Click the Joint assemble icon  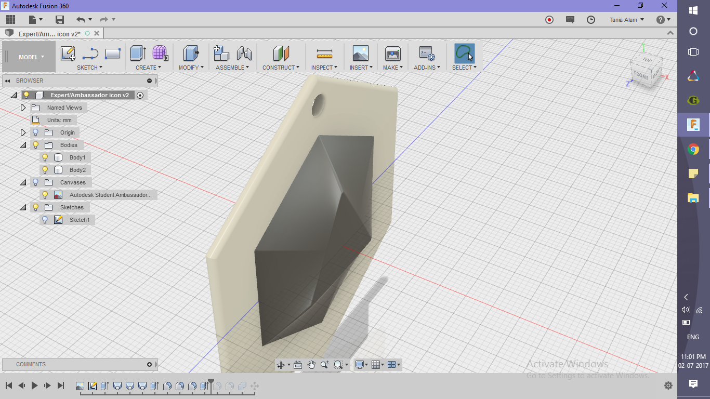pos(244,54)
